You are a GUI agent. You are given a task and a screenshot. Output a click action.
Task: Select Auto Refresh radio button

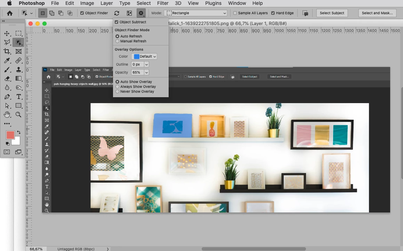click(x=118, y=36)
